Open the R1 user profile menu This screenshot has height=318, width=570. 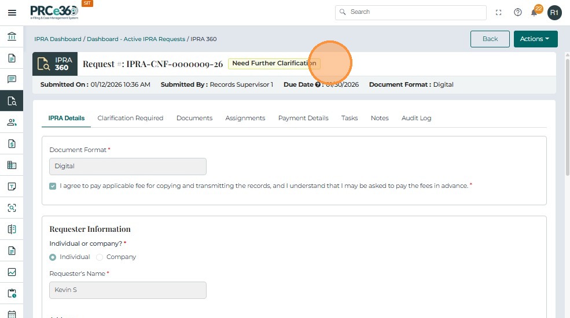tap(554, 12)
